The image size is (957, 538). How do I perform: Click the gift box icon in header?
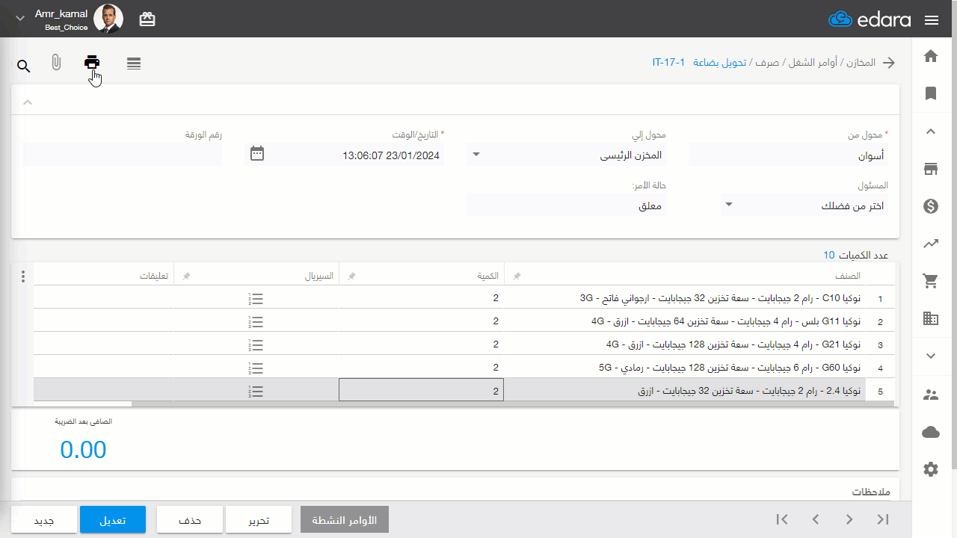click(147, 19)
